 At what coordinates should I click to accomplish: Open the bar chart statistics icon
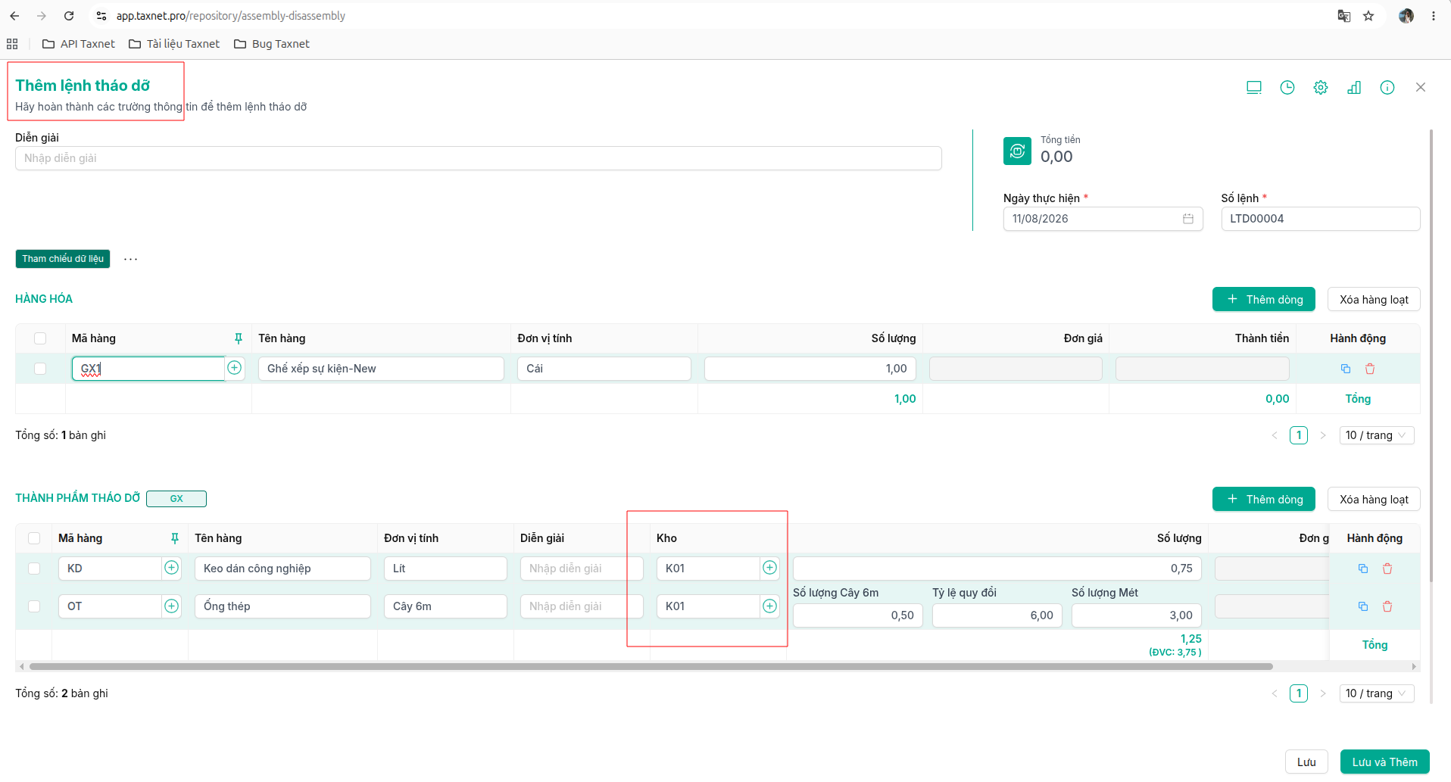point(1353,88)
